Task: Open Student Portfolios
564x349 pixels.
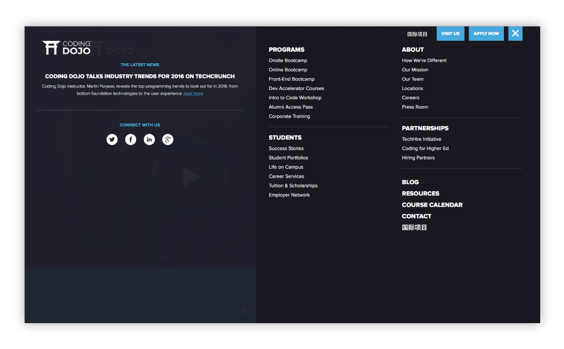Action: point(288,158)
